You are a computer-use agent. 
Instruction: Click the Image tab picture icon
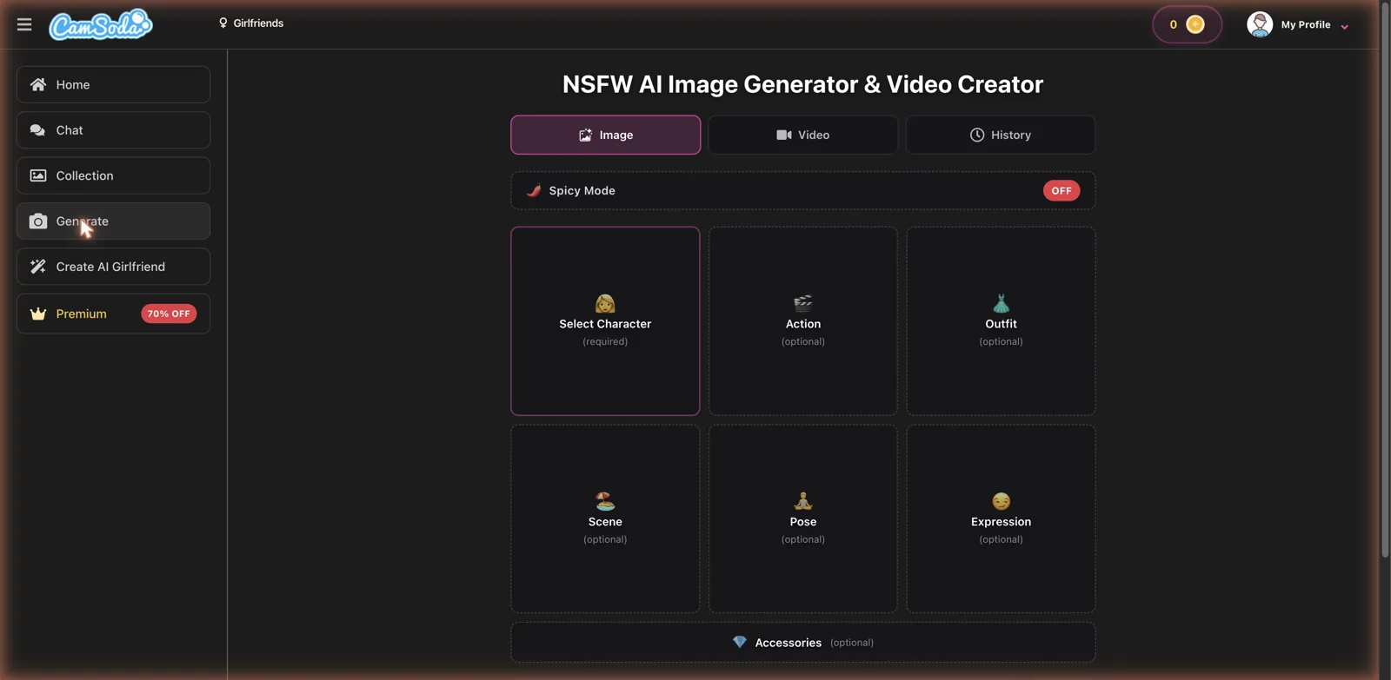[585, 135]
